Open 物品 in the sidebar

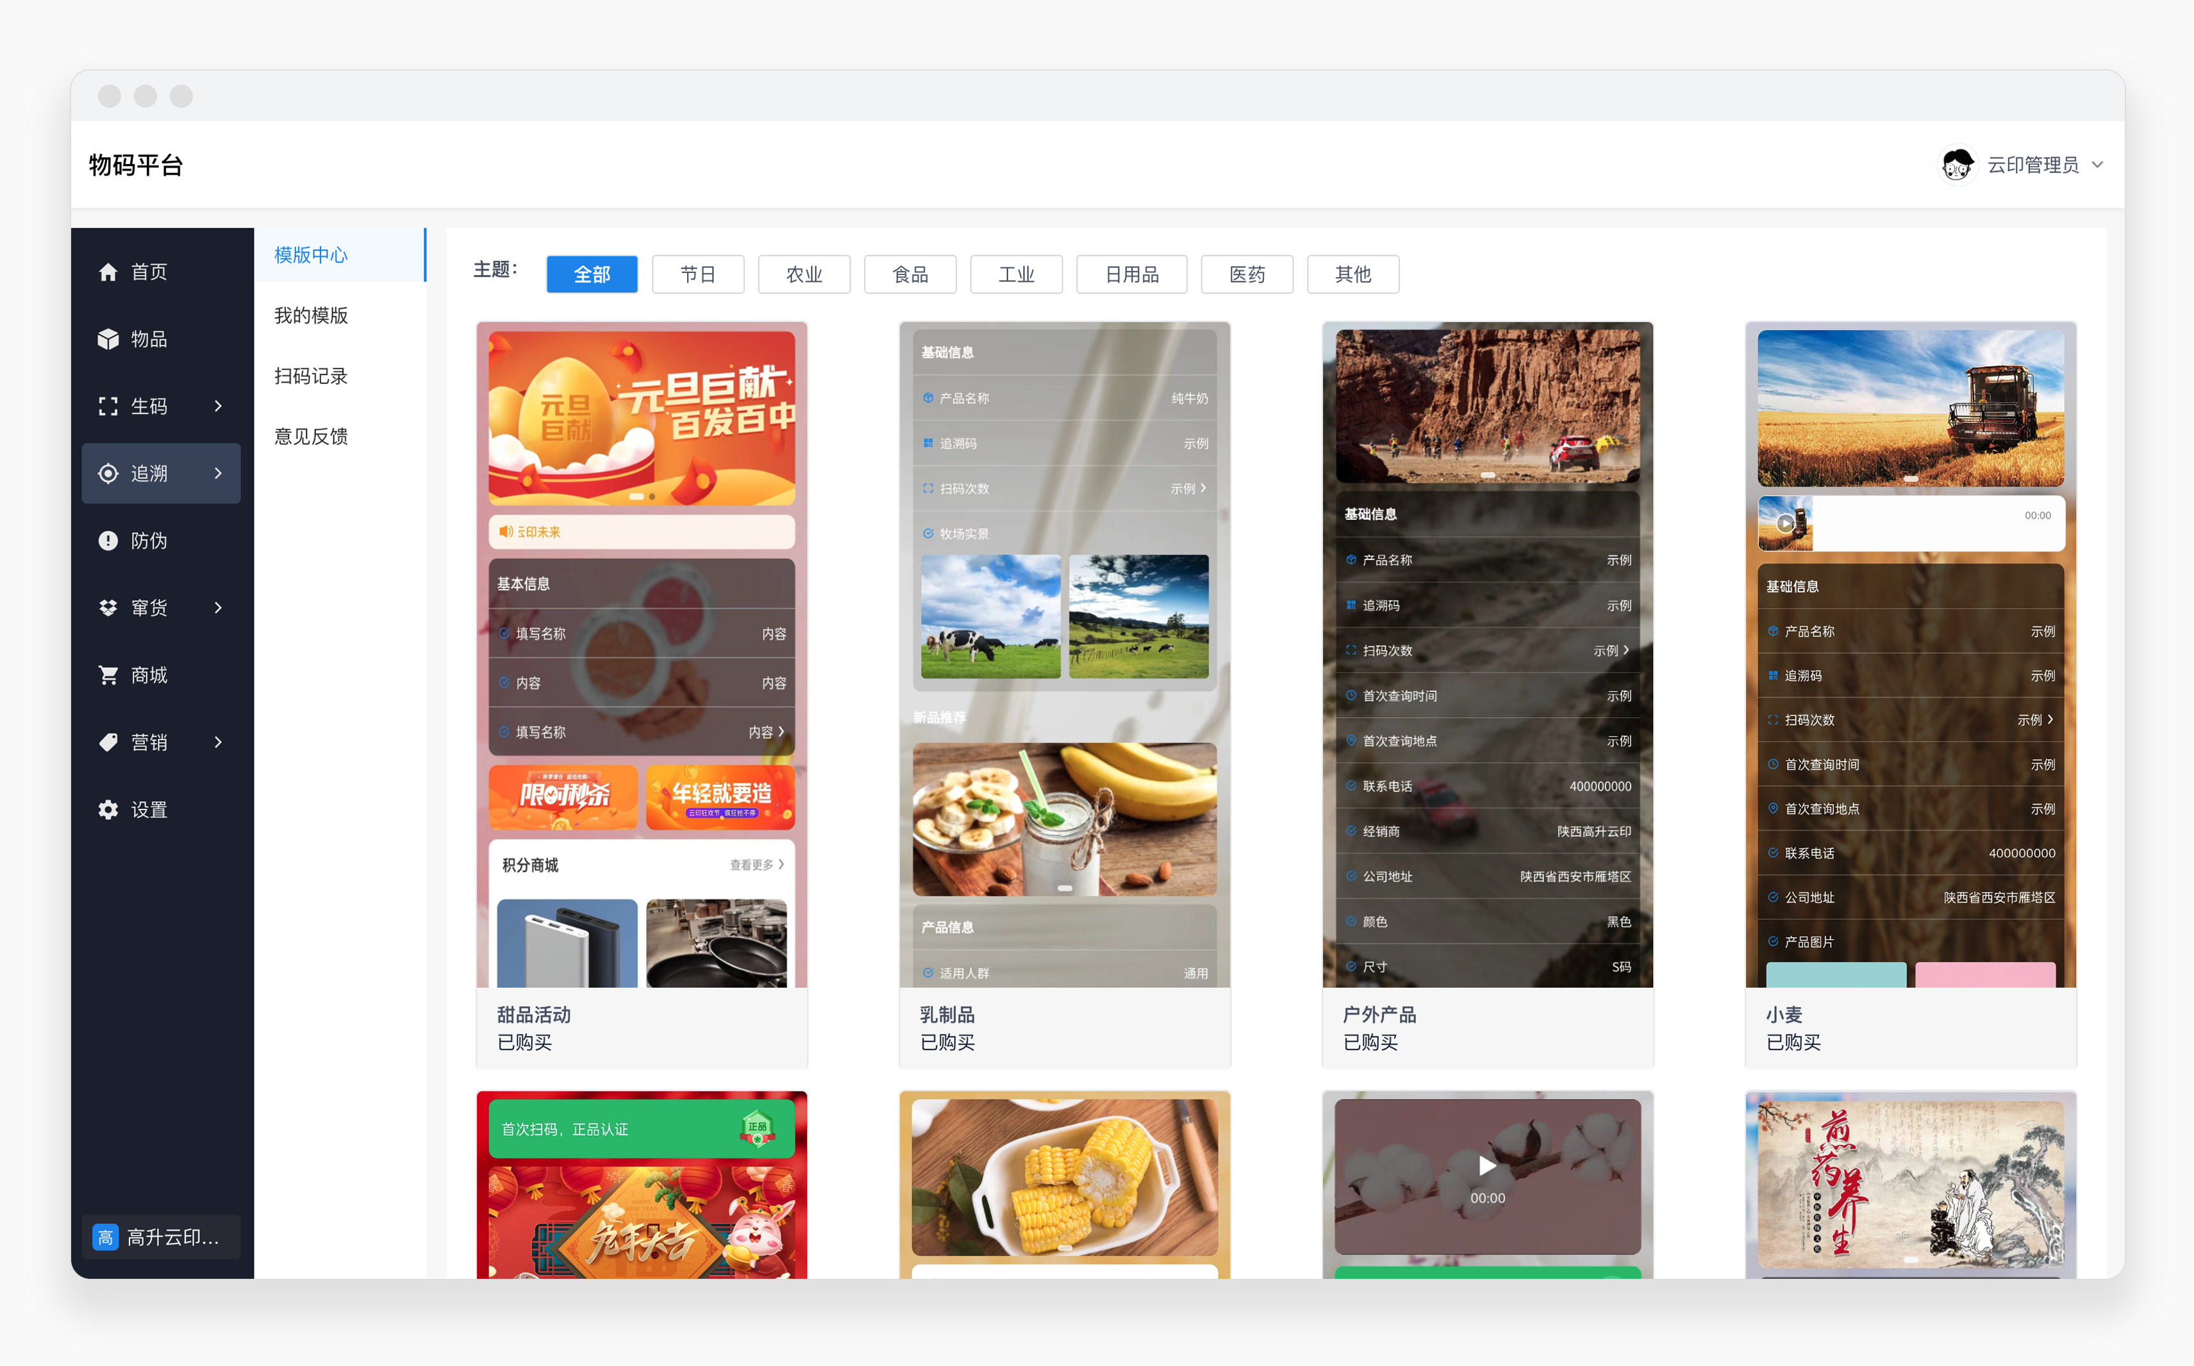click(161, 339)
